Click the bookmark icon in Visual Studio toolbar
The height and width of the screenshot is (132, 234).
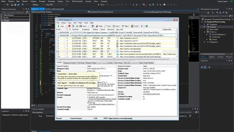pyautogui.click(x=164, y=5)
